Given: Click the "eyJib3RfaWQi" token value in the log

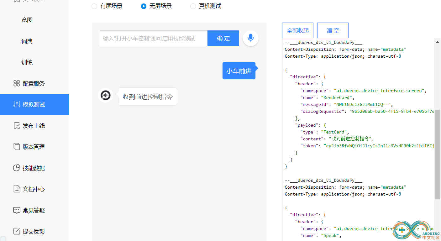Looking at the screenshot, I should pos(379,146).
